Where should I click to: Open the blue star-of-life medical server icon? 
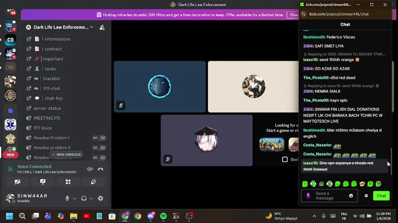pos(11,125)
